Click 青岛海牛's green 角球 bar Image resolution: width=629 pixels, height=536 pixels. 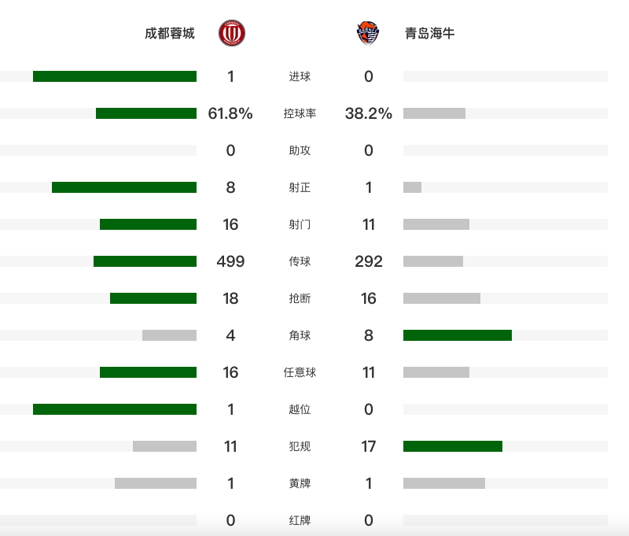coord(458,335)
